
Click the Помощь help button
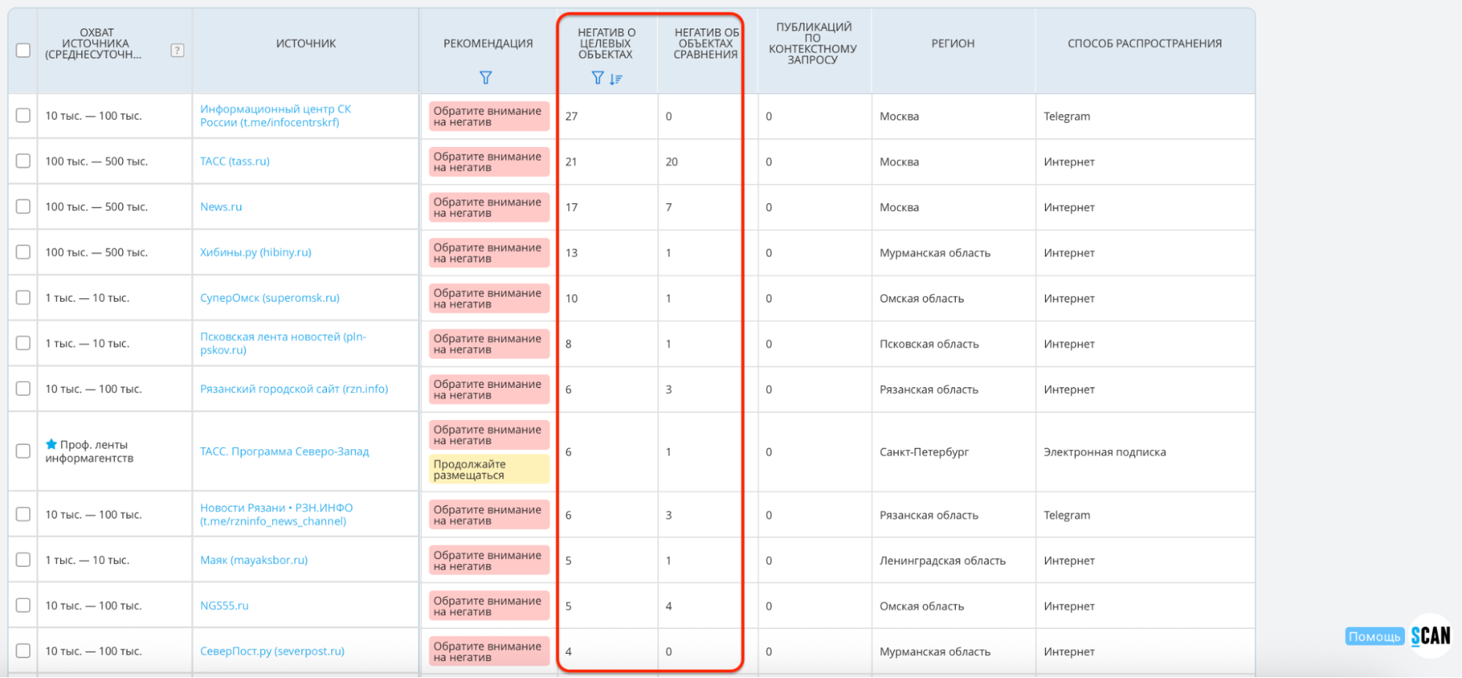tap(1374, 636)
